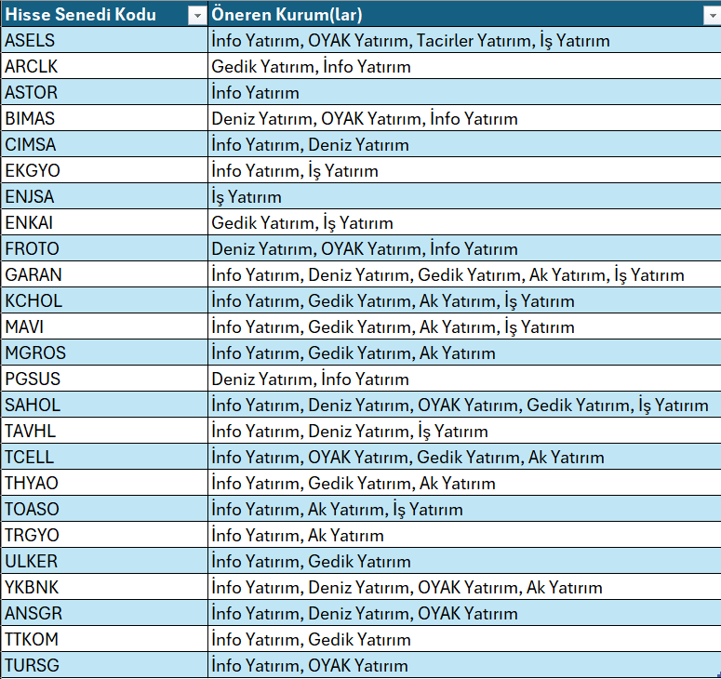Click the institutions cell in the KCHOL row
Screen dimensions: 721x679
464,300
